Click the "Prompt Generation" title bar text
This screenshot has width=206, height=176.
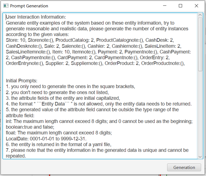pos(29,6)
